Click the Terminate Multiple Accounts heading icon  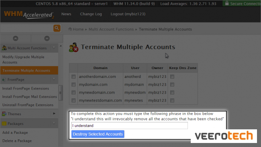coord(73,47)
